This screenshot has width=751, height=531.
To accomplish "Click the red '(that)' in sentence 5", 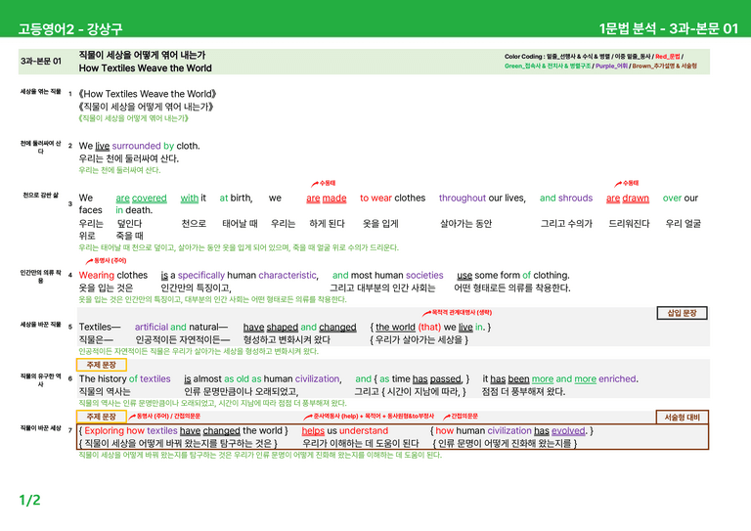I will point(429,327).
